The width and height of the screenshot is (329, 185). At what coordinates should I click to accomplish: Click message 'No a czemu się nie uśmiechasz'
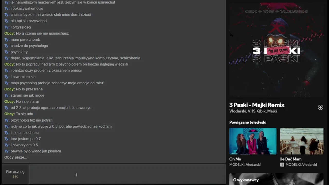(36, 33)
